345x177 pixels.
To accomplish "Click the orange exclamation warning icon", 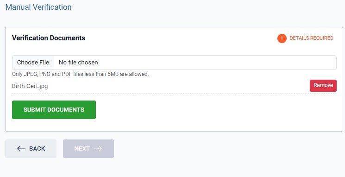I will 282,38.
